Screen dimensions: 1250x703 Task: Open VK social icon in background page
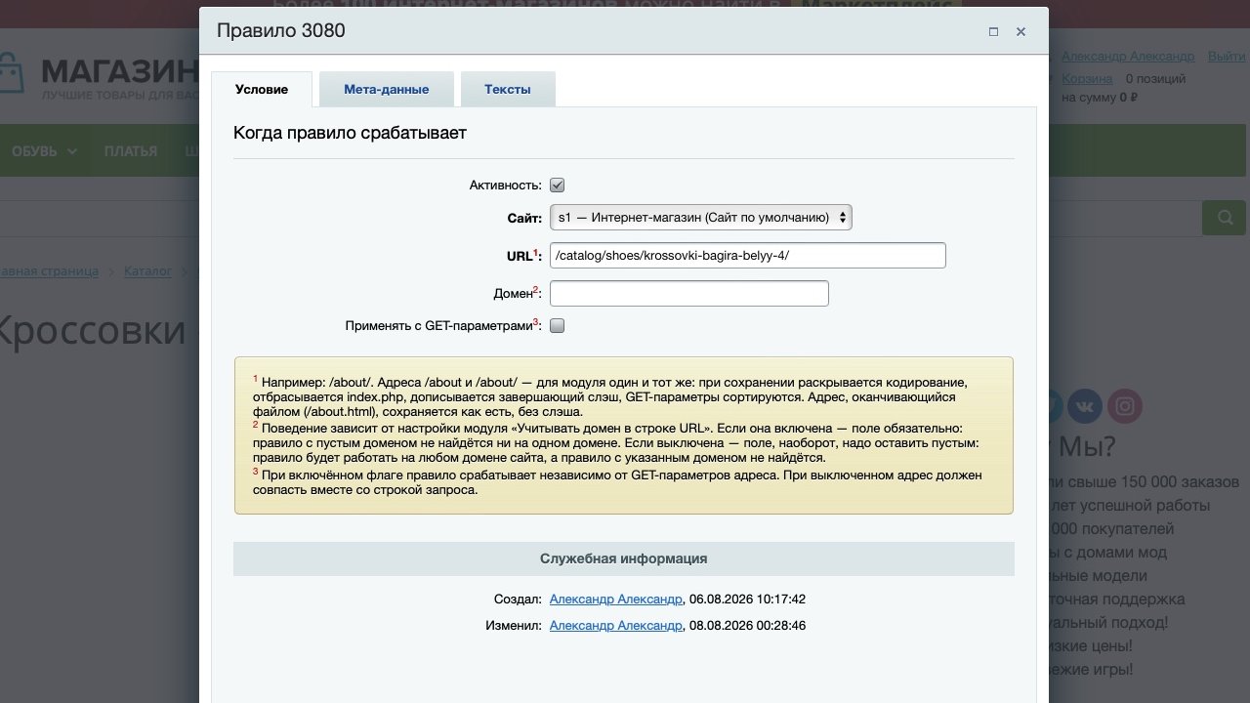coord(1084,406)
